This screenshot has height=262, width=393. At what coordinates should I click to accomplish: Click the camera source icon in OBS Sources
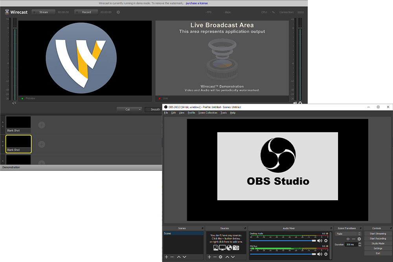point(236,248)
